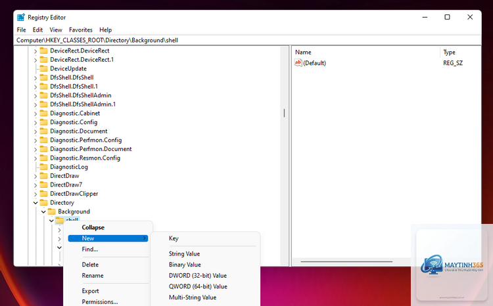Click the DeviceRect.DeviceRect folder icon
Image resolution: width=493 pixels, height=306 pixels.
43,51
